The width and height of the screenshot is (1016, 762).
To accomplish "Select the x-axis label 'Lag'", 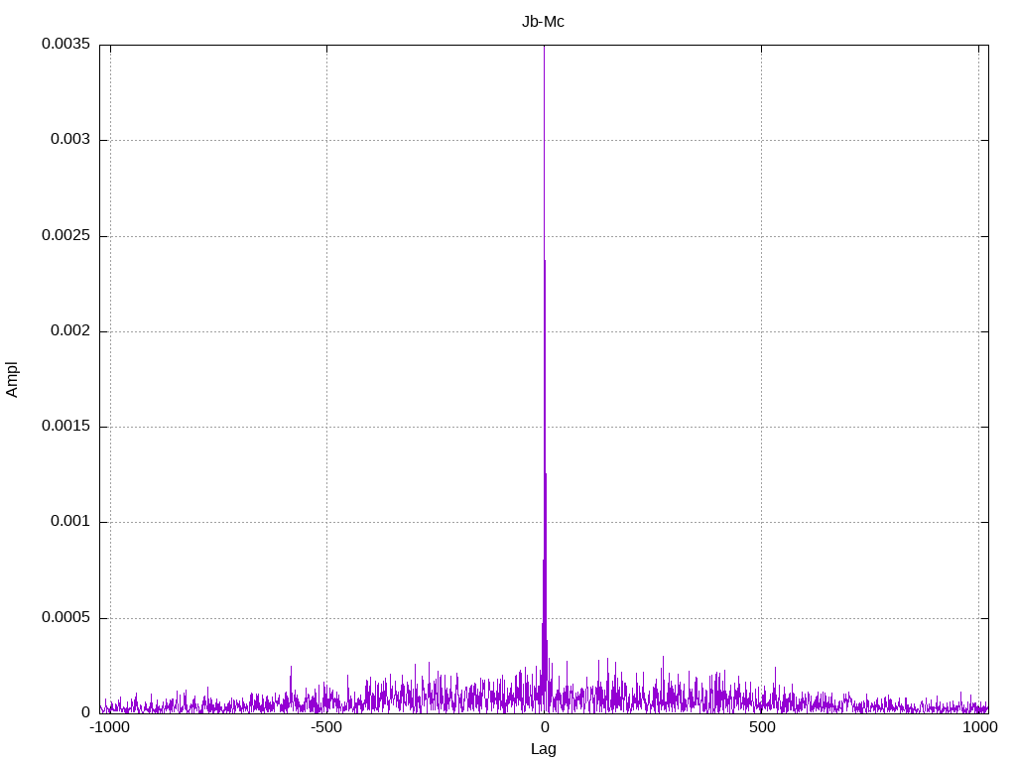I will [543, 749].
